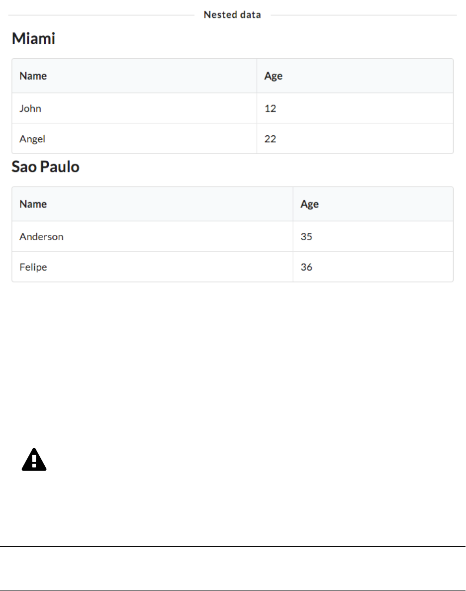Click the "Nested data" divider label
The width and height of the screenshot is (466, 591).
[x=232, y=15]
